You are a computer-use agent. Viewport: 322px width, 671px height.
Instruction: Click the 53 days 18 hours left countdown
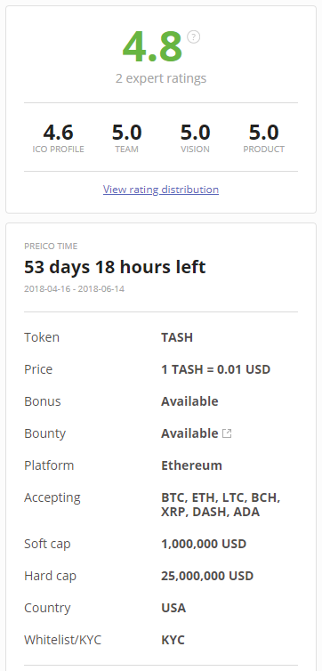click(x=115, y=267)
